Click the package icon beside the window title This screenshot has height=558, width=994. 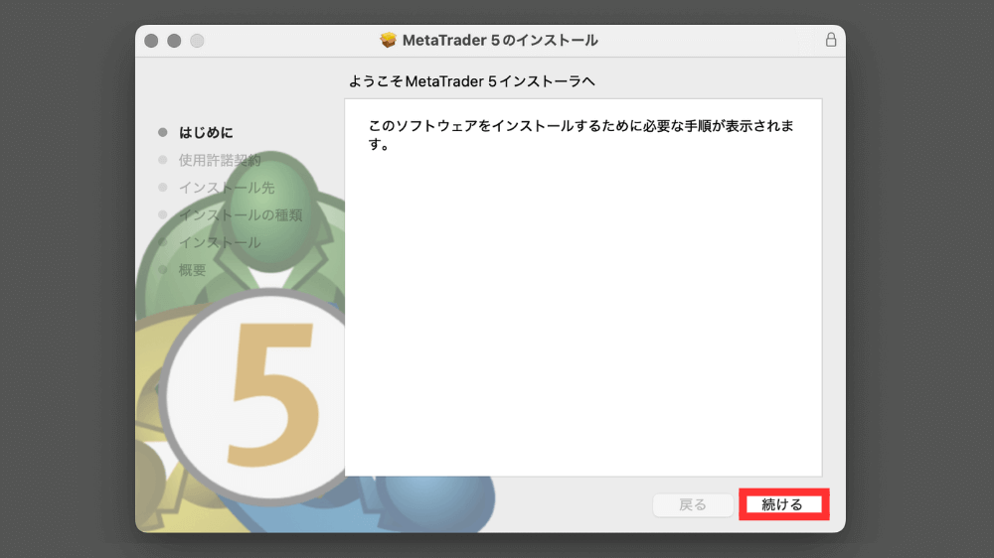click(x=388, y=40)
